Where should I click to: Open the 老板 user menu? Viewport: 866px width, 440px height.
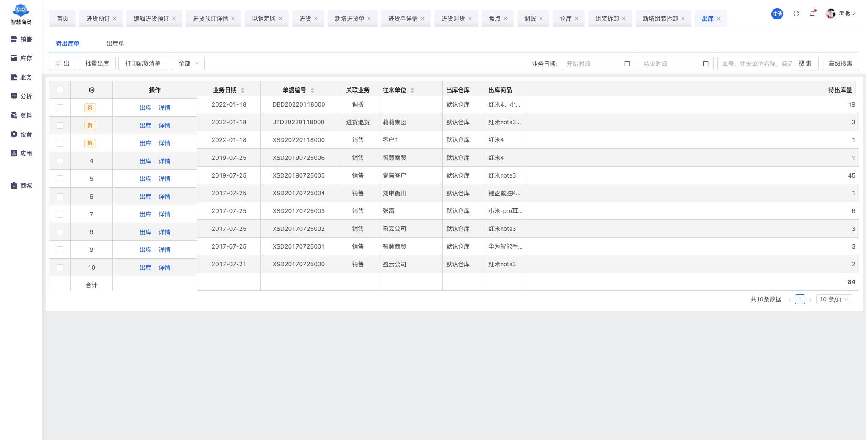click(x=847, y=14)
